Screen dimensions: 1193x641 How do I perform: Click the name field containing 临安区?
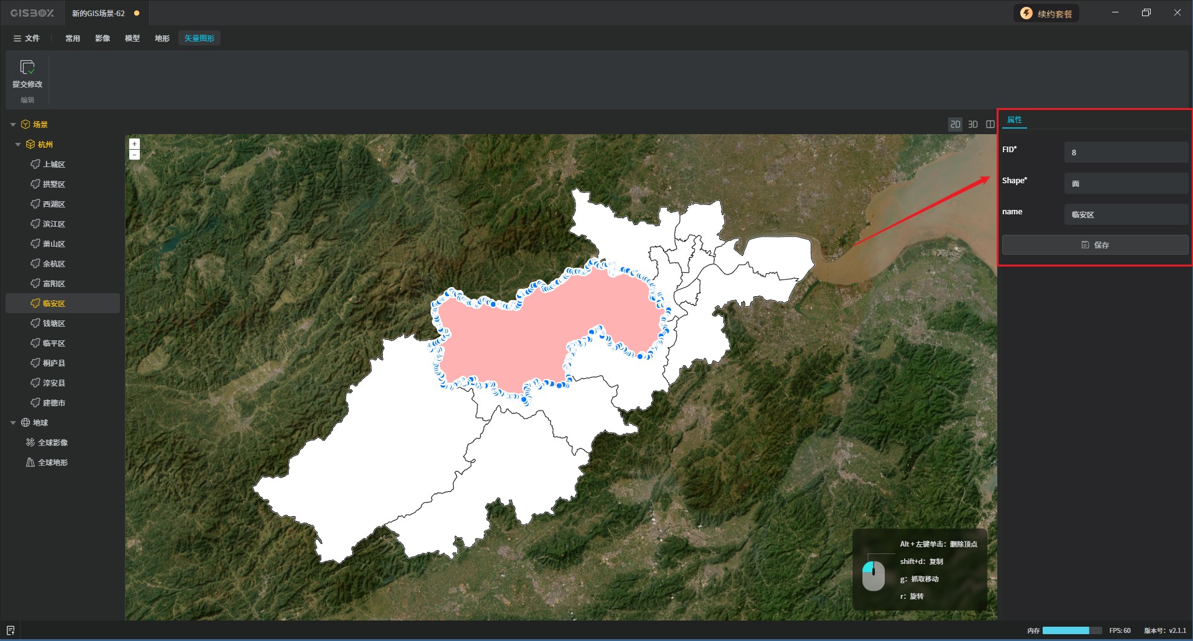pyautogui.click(x=1126, y=214)
